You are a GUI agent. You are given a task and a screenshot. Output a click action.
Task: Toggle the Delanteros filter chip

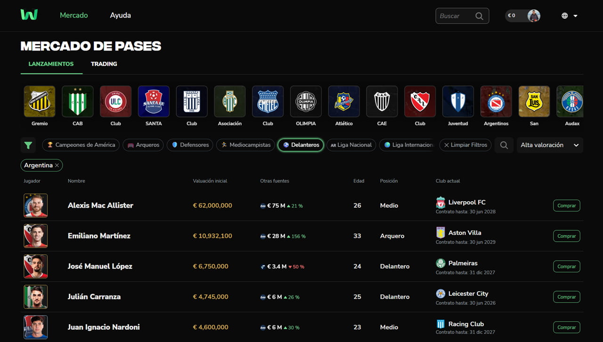[x=301, y=145]
